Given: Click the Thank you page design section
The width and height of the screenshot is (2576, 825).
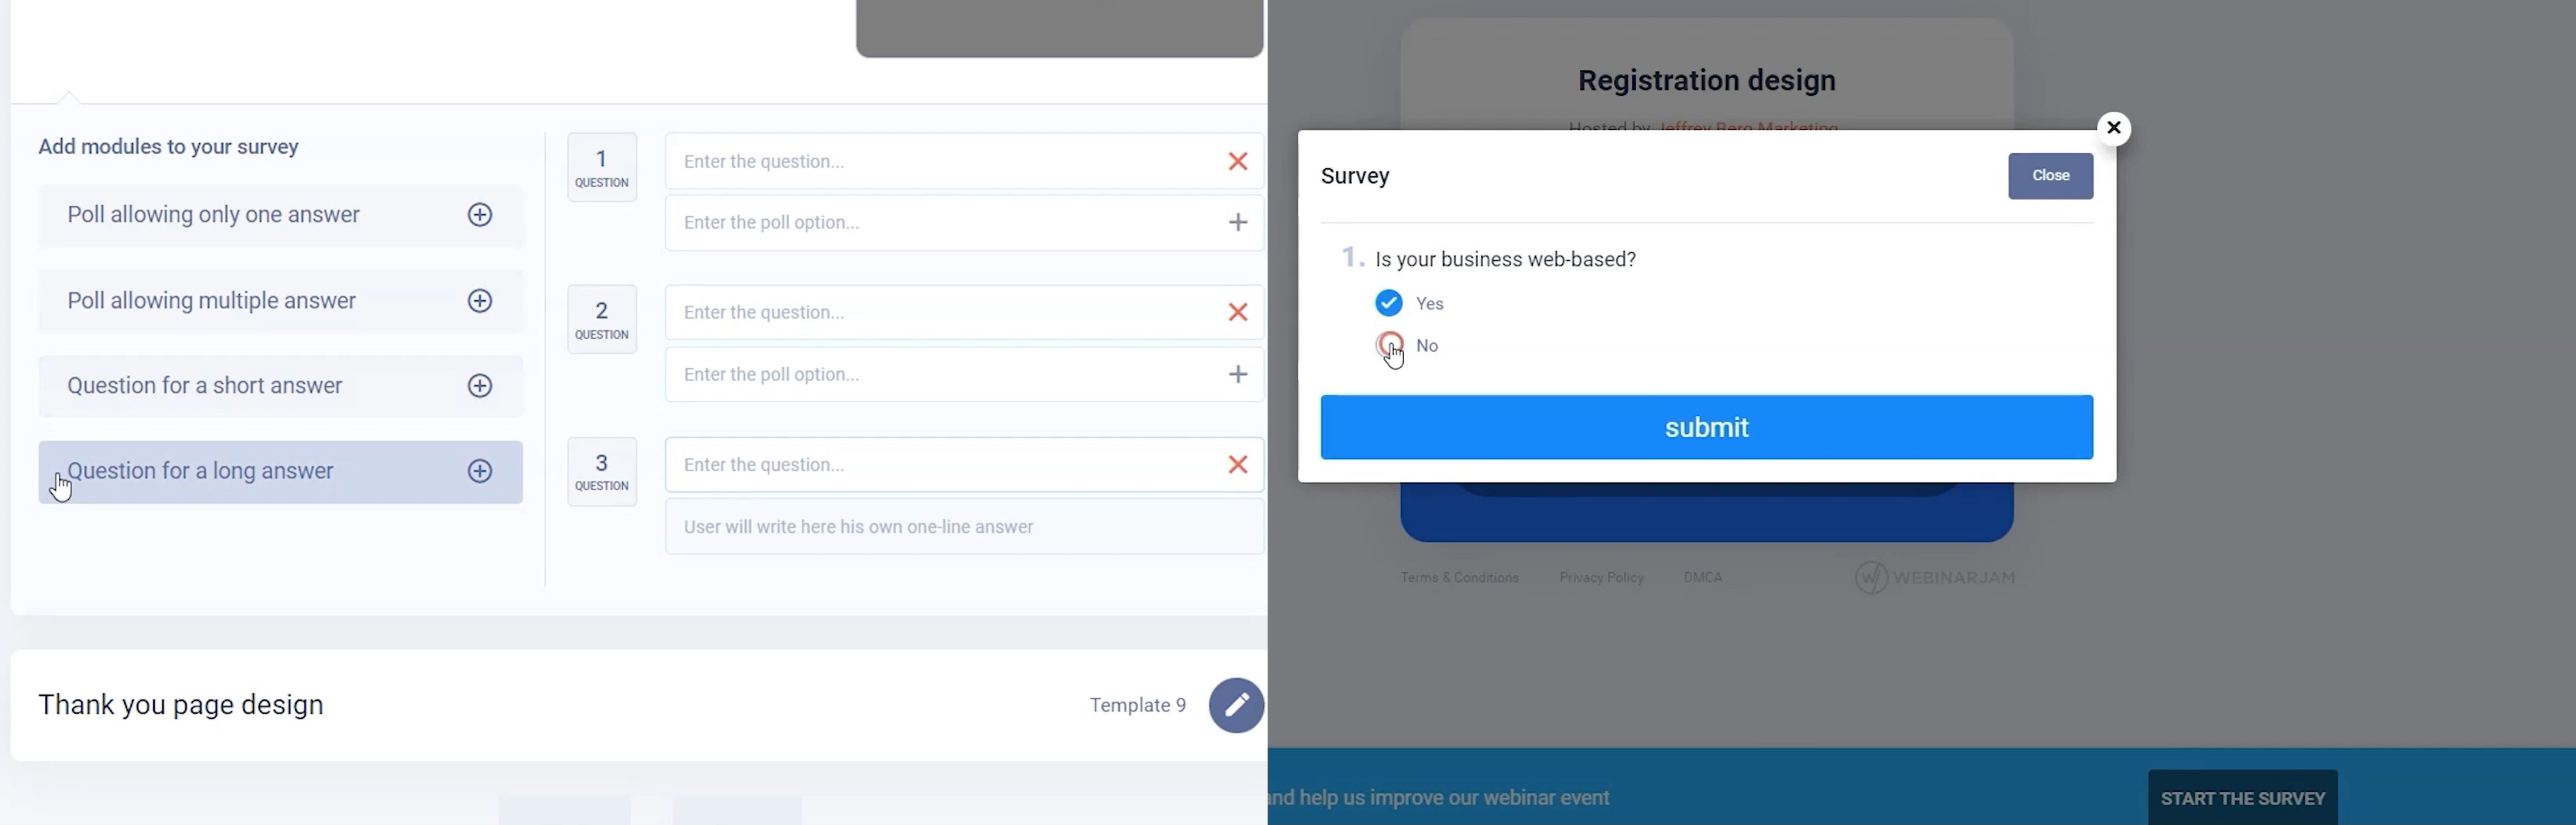Looking at the screenshot, I should click(x=181, y=703).
